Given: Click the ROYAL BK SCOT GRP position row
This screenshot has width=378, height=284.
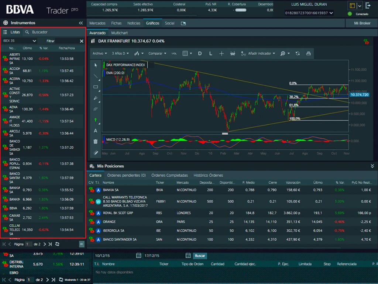Looking at the screenshot, I should coord(231,213).
